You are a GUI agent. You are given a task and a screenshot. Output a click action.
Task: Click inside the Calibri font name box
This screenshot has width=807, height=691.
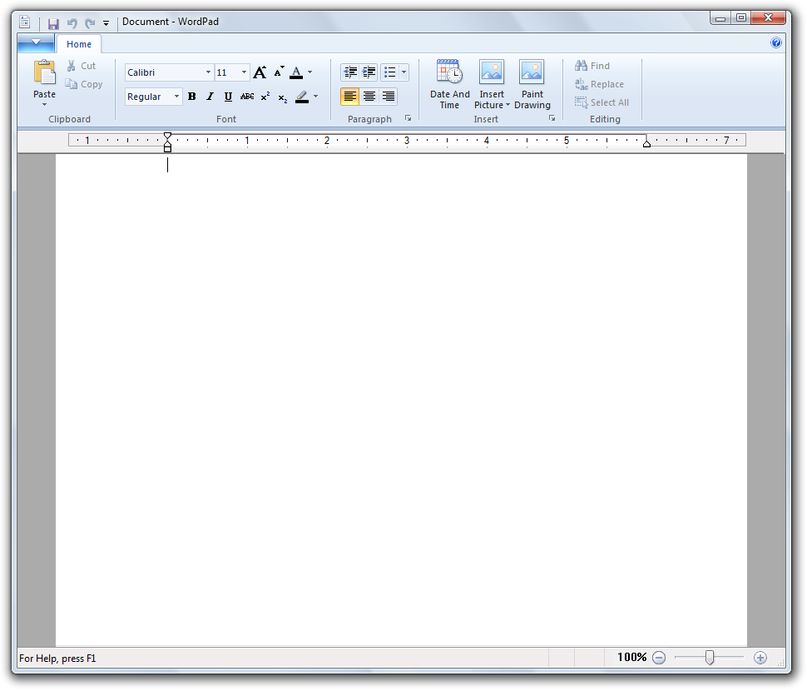point(164,72)
